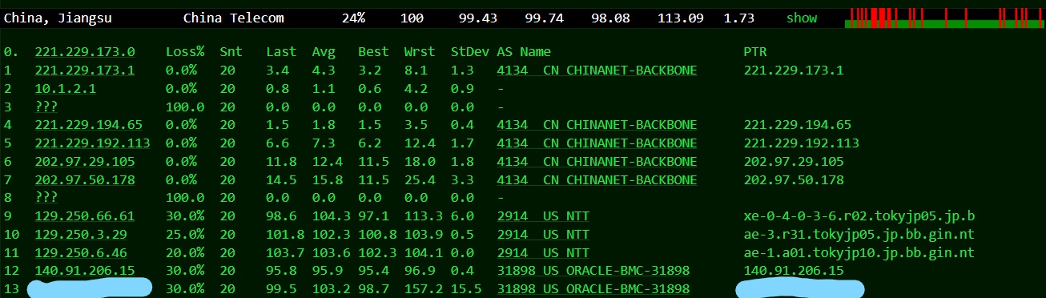Open AS 4134 CHINANET-BACKBONE link at hop 7
Image resolution: width=1046 pixels, height=298 pixels.
(x=597, y=180)
